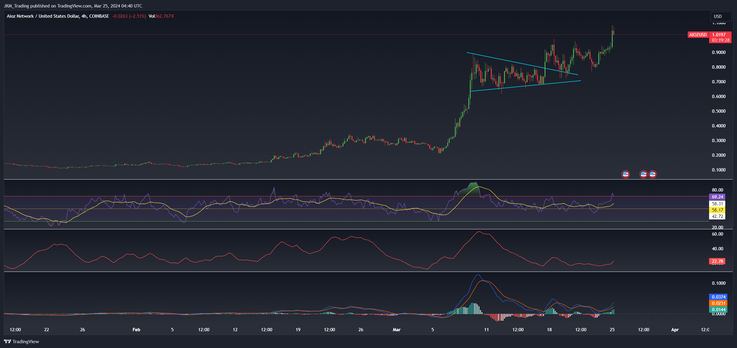Click the 25 date label on time axis
Image resolution: width=737 pixels, height=348 pixels.
pyautogui.click(x=612, y=330)
